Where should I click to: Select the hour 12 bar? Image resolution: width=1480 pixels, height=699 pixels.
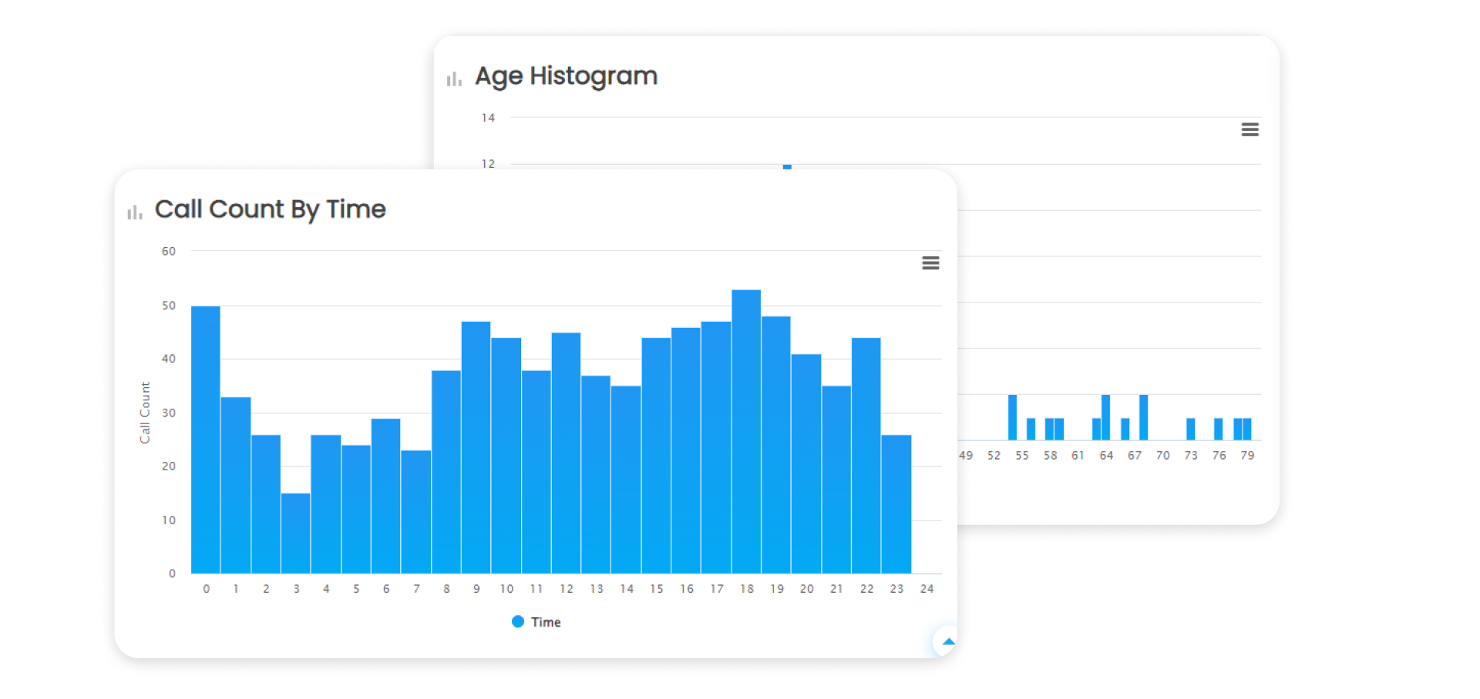click(x=567, y=453)
